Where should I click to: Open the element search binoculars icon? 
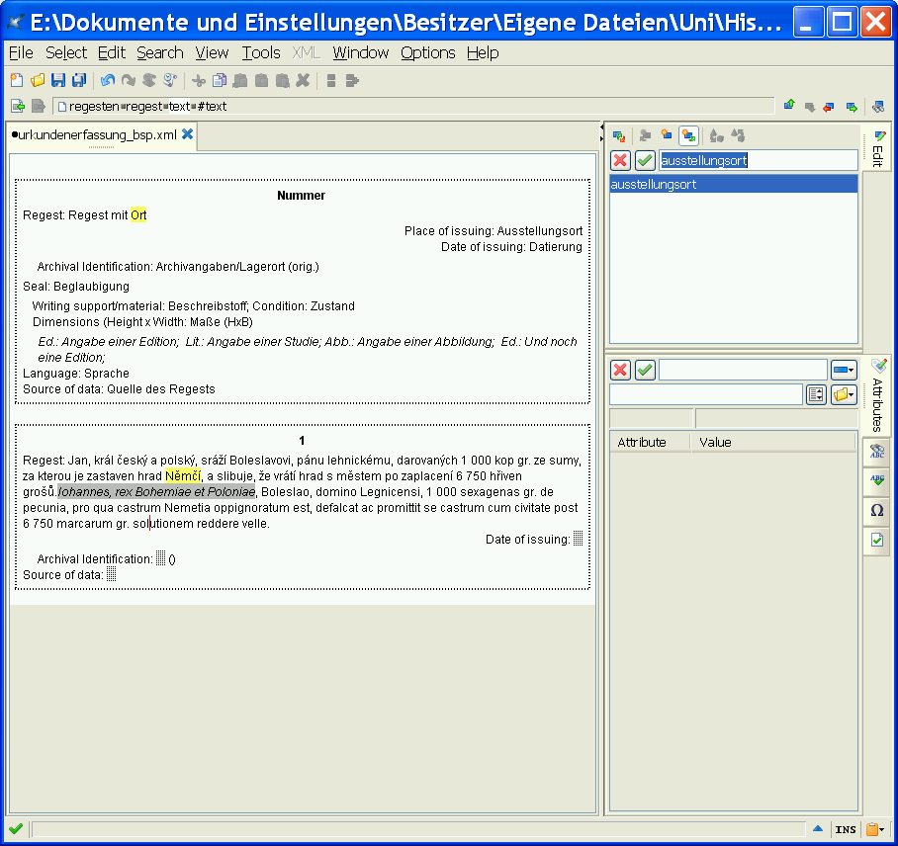[878, 107]
